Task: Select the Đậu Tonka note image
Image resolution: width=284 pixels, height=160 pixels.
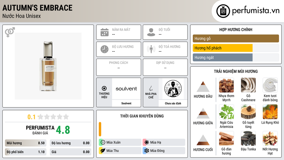Action: [248, 139]
